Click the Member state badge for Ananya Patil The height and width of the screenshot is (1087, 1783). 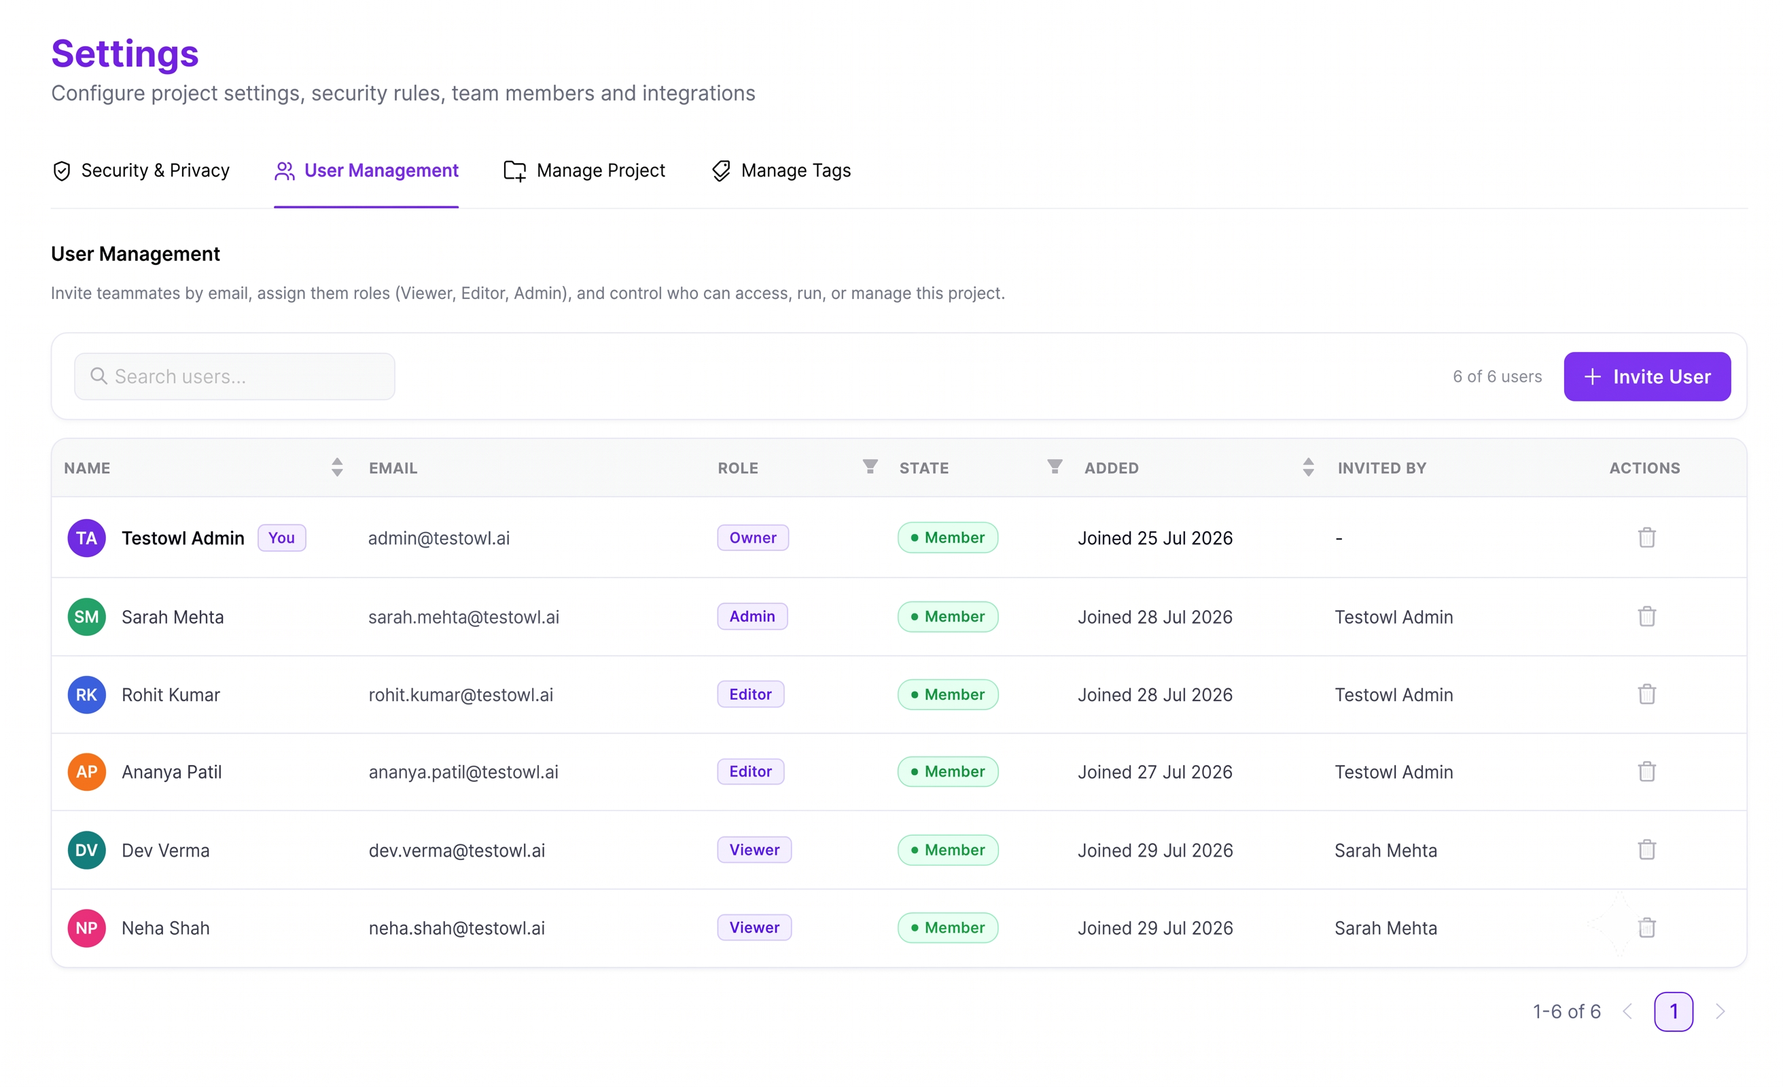[x=948, y=772]
